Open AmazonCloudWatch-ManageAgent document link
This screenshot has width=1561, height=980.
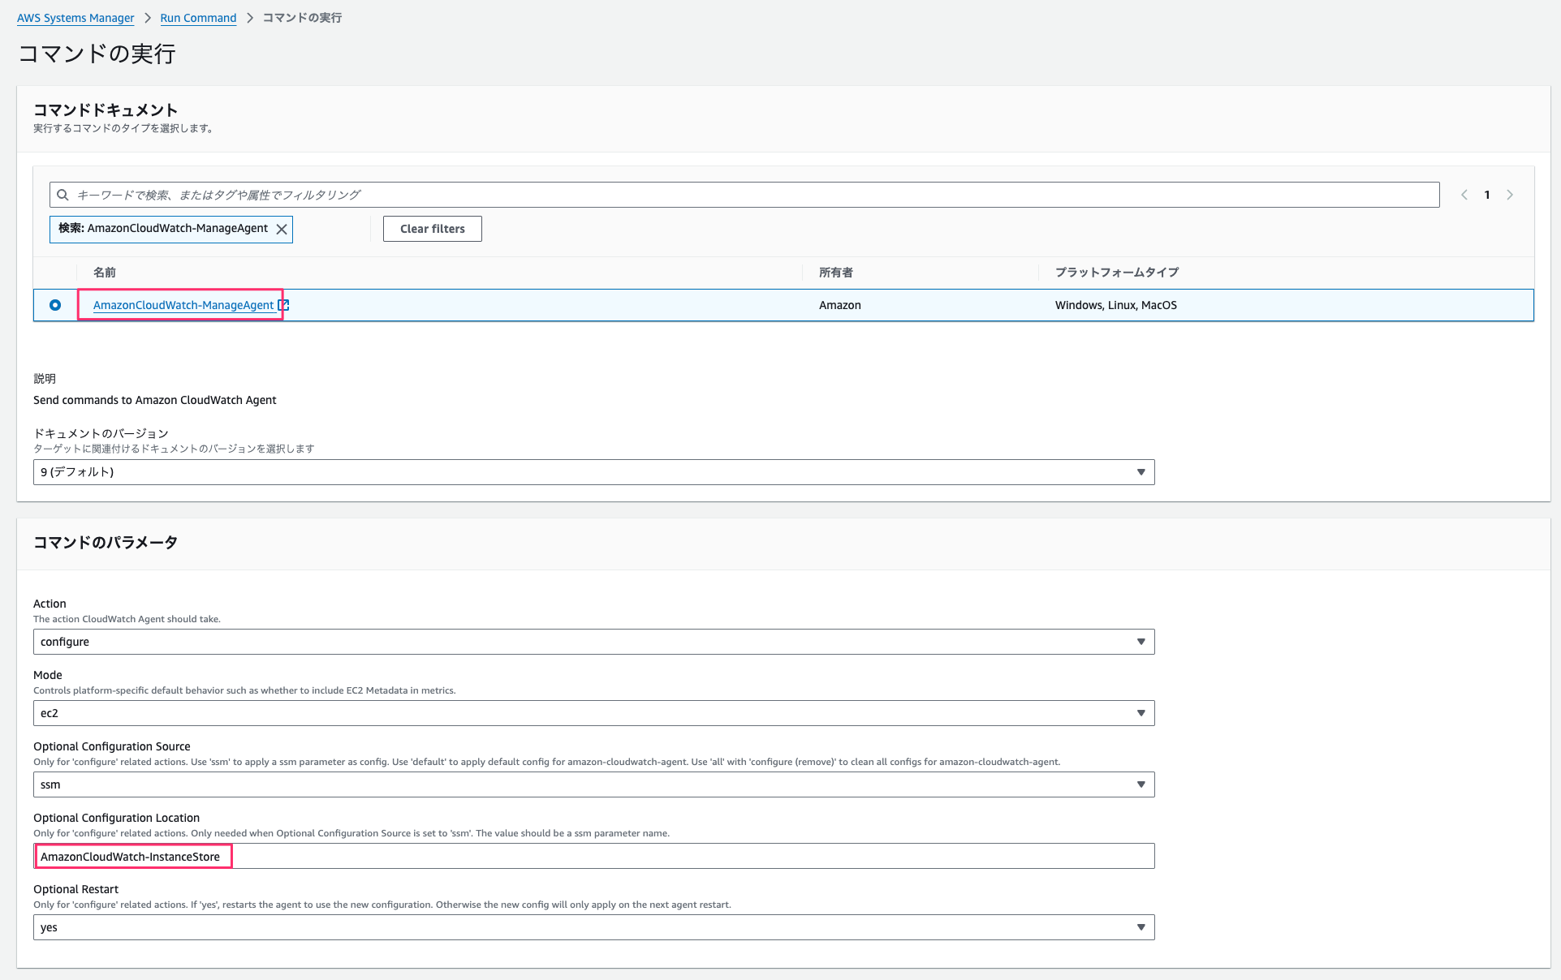pos(183,305)
